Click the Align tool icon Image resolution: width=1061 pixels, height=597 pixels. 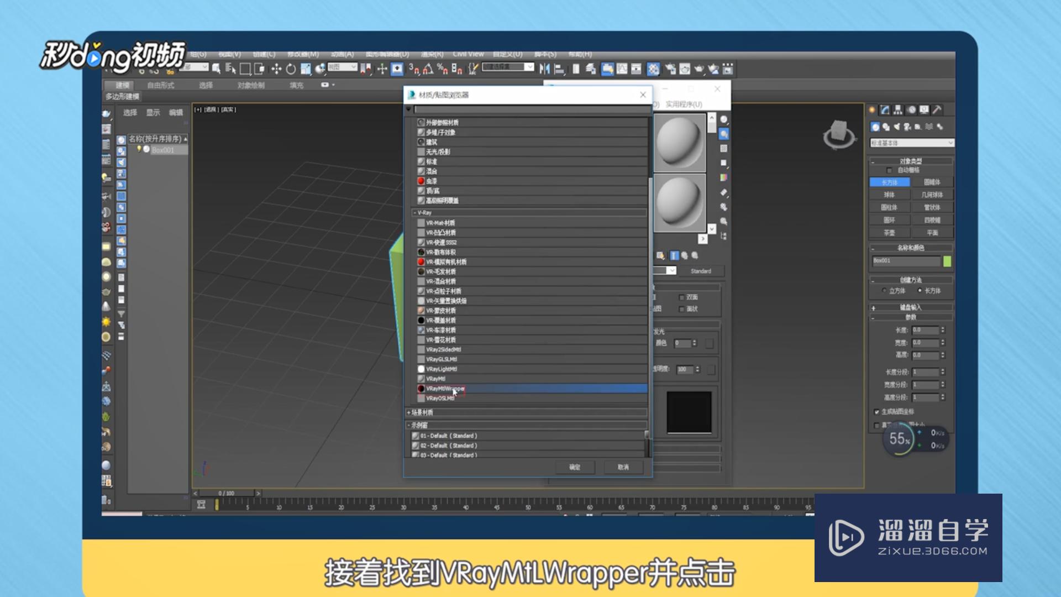(559, 69)
